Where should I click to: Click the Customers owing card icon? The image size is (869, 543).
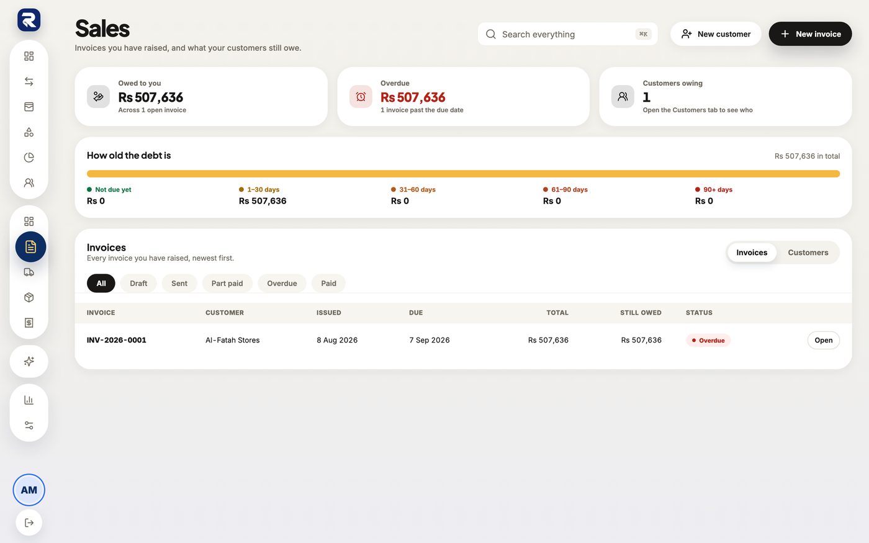pos(623,96)
